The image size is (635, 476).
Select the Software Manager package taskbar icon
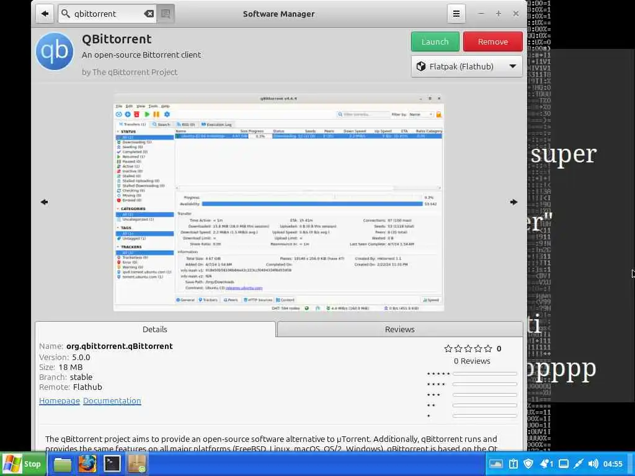tap(137, 464)
